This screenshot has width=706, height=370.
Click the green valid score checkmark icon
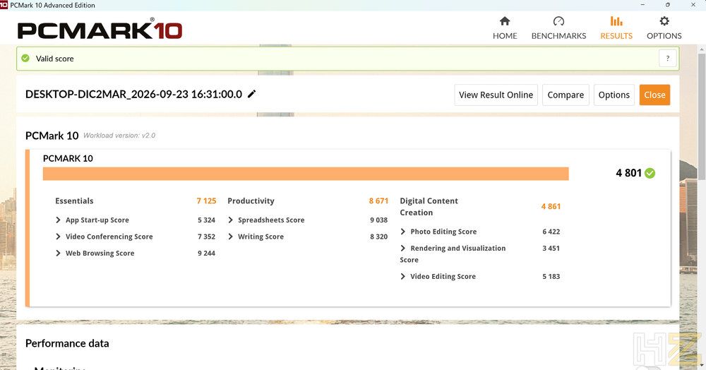(x=25, y=58)
